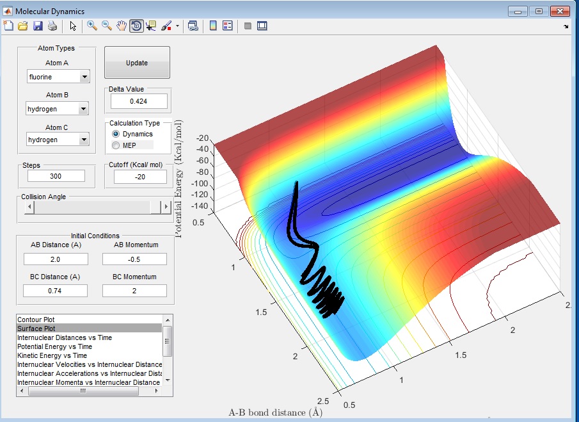The image size is (579, 422).
Task: Print the figure using the printer icon
Action: click(x=52, y=26)
